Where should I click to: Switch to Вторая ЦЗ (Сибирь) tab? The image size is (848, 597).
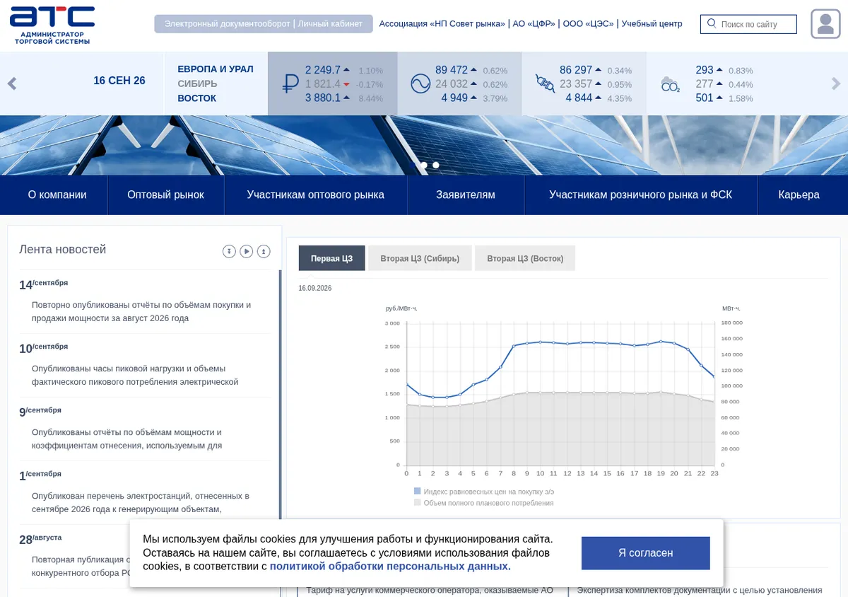pos(420,258)
